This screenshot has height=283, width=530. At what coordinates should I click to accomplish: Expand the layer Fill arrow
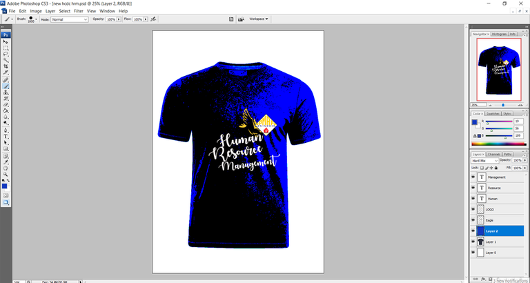tap(525, 168)
